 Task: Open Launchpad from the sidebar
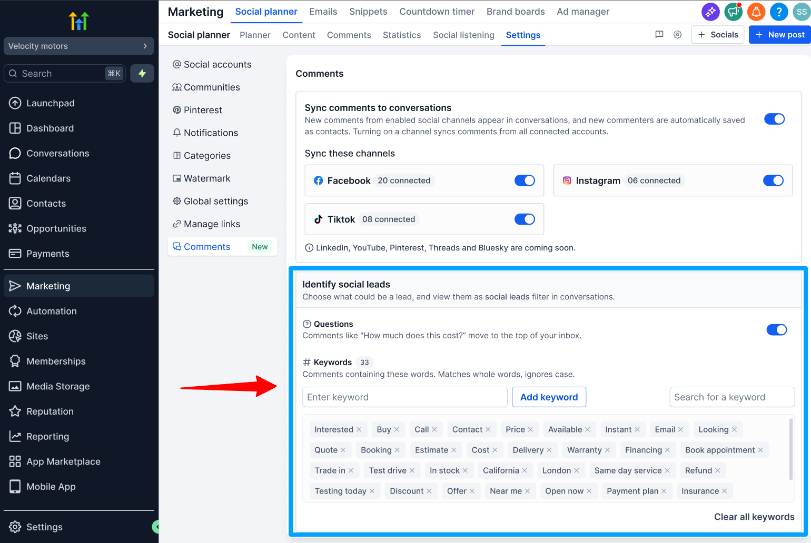pyautogui.click(x=79, y=103)
